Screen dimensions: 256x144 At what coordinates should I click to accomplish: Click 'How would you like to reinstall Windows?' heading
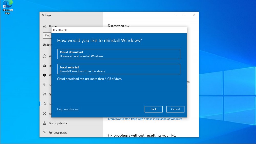point(99,40)
